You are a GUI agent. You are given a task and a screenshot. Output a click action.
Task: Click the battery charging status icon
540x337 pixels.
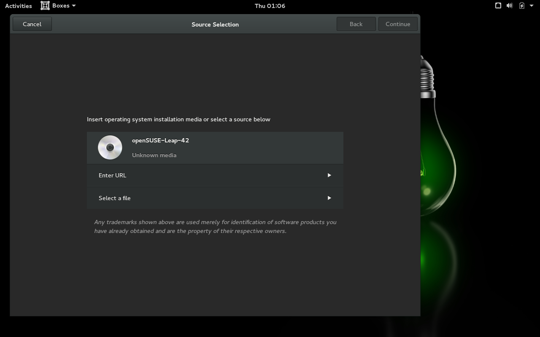522,5
